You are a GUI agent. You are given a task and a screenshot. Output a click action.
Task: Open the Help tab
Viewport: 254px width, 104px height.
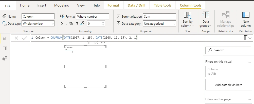coord(96,5)
